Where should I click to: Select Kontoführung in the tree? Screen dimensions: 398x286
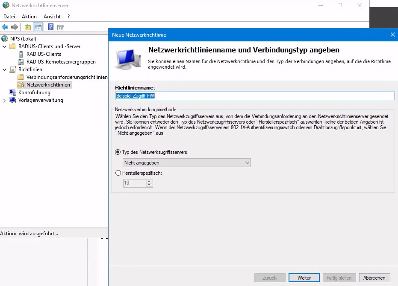tap(34, 92)
